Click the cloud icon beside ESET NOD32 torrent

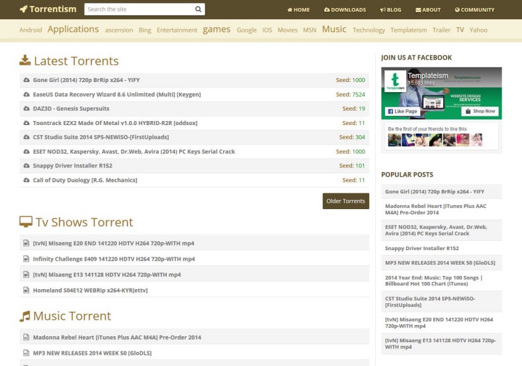[x=26, y=152]
